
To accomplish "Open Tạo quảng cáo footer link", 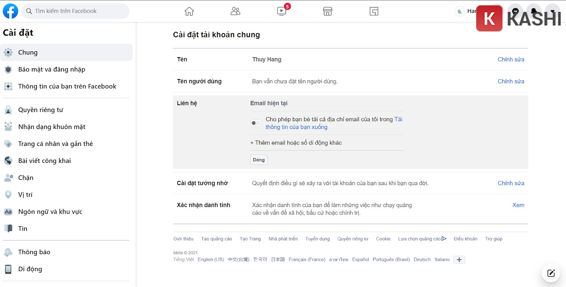I will (216, 239).
